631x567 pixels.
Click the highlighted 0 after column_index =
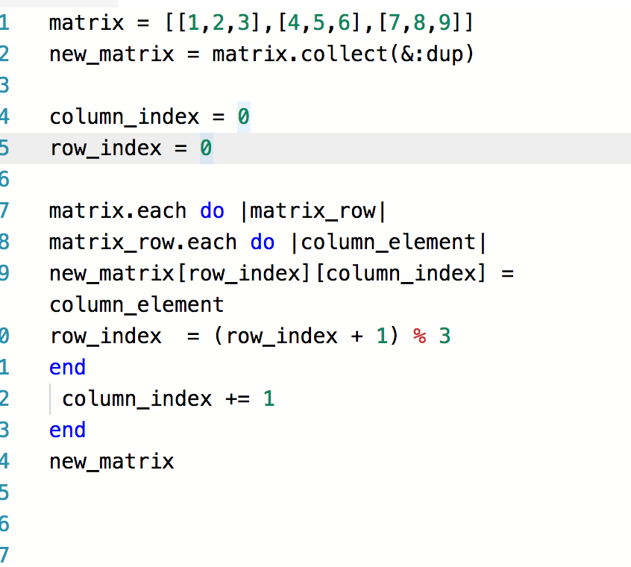[244, 117]
